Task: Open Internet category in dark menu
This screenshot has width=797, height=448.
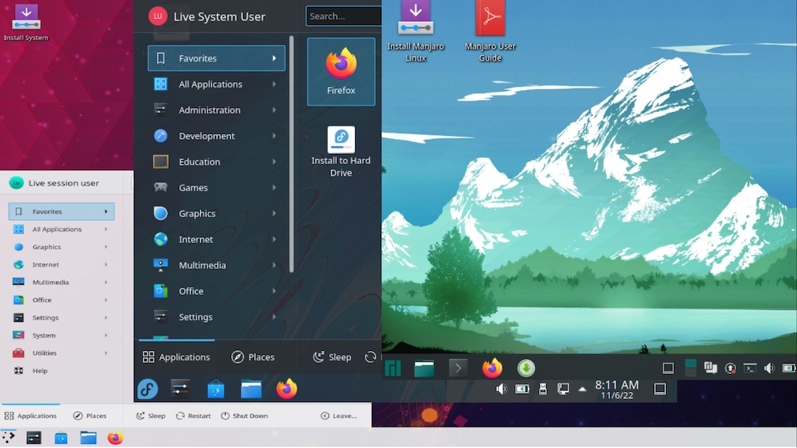Action: point(216,239)
